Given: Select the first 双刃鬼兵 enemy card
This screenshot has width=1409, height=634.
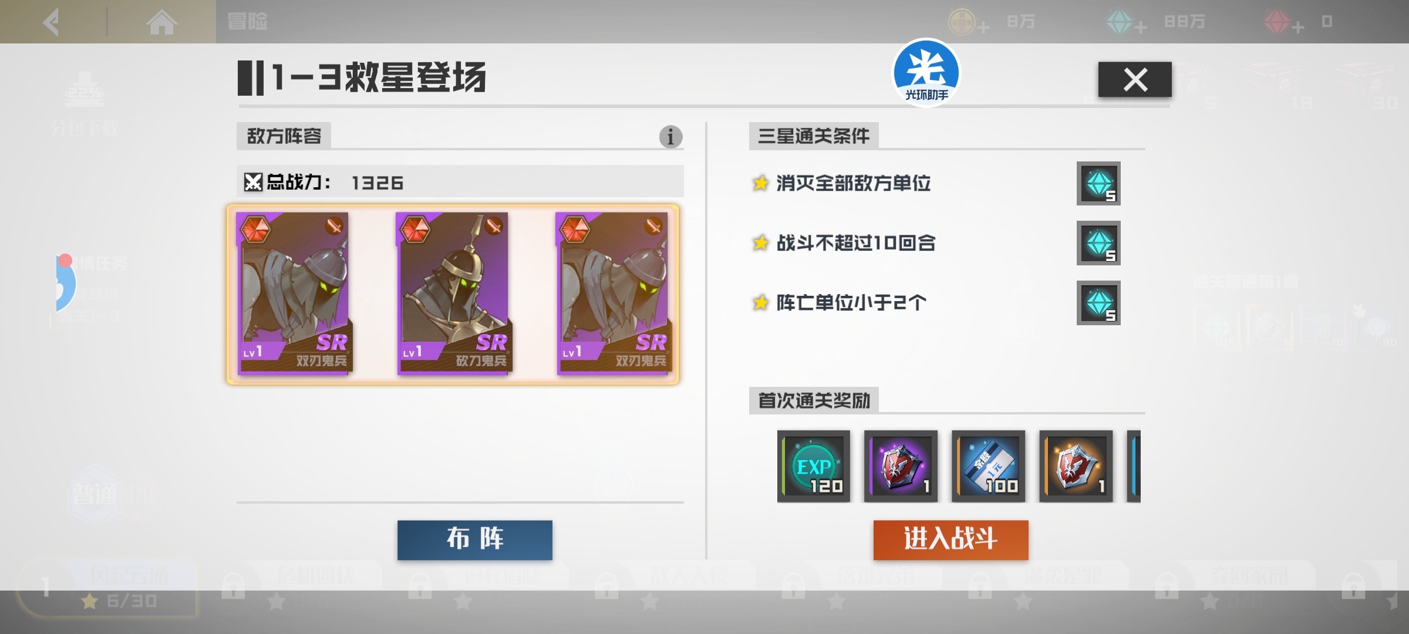Looking at the screenshot, I should [x=294, y=294].
